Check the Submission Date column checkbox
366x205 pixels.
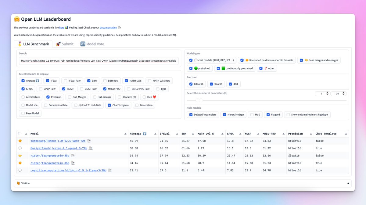(46, 105)
